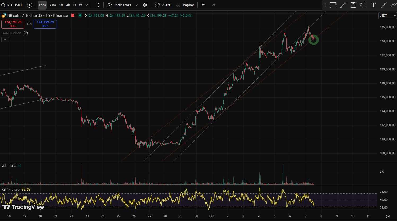Screen dimensions: 397x221
Task: Open the candlestick chart type selector
Action: [x=97, y=5]
